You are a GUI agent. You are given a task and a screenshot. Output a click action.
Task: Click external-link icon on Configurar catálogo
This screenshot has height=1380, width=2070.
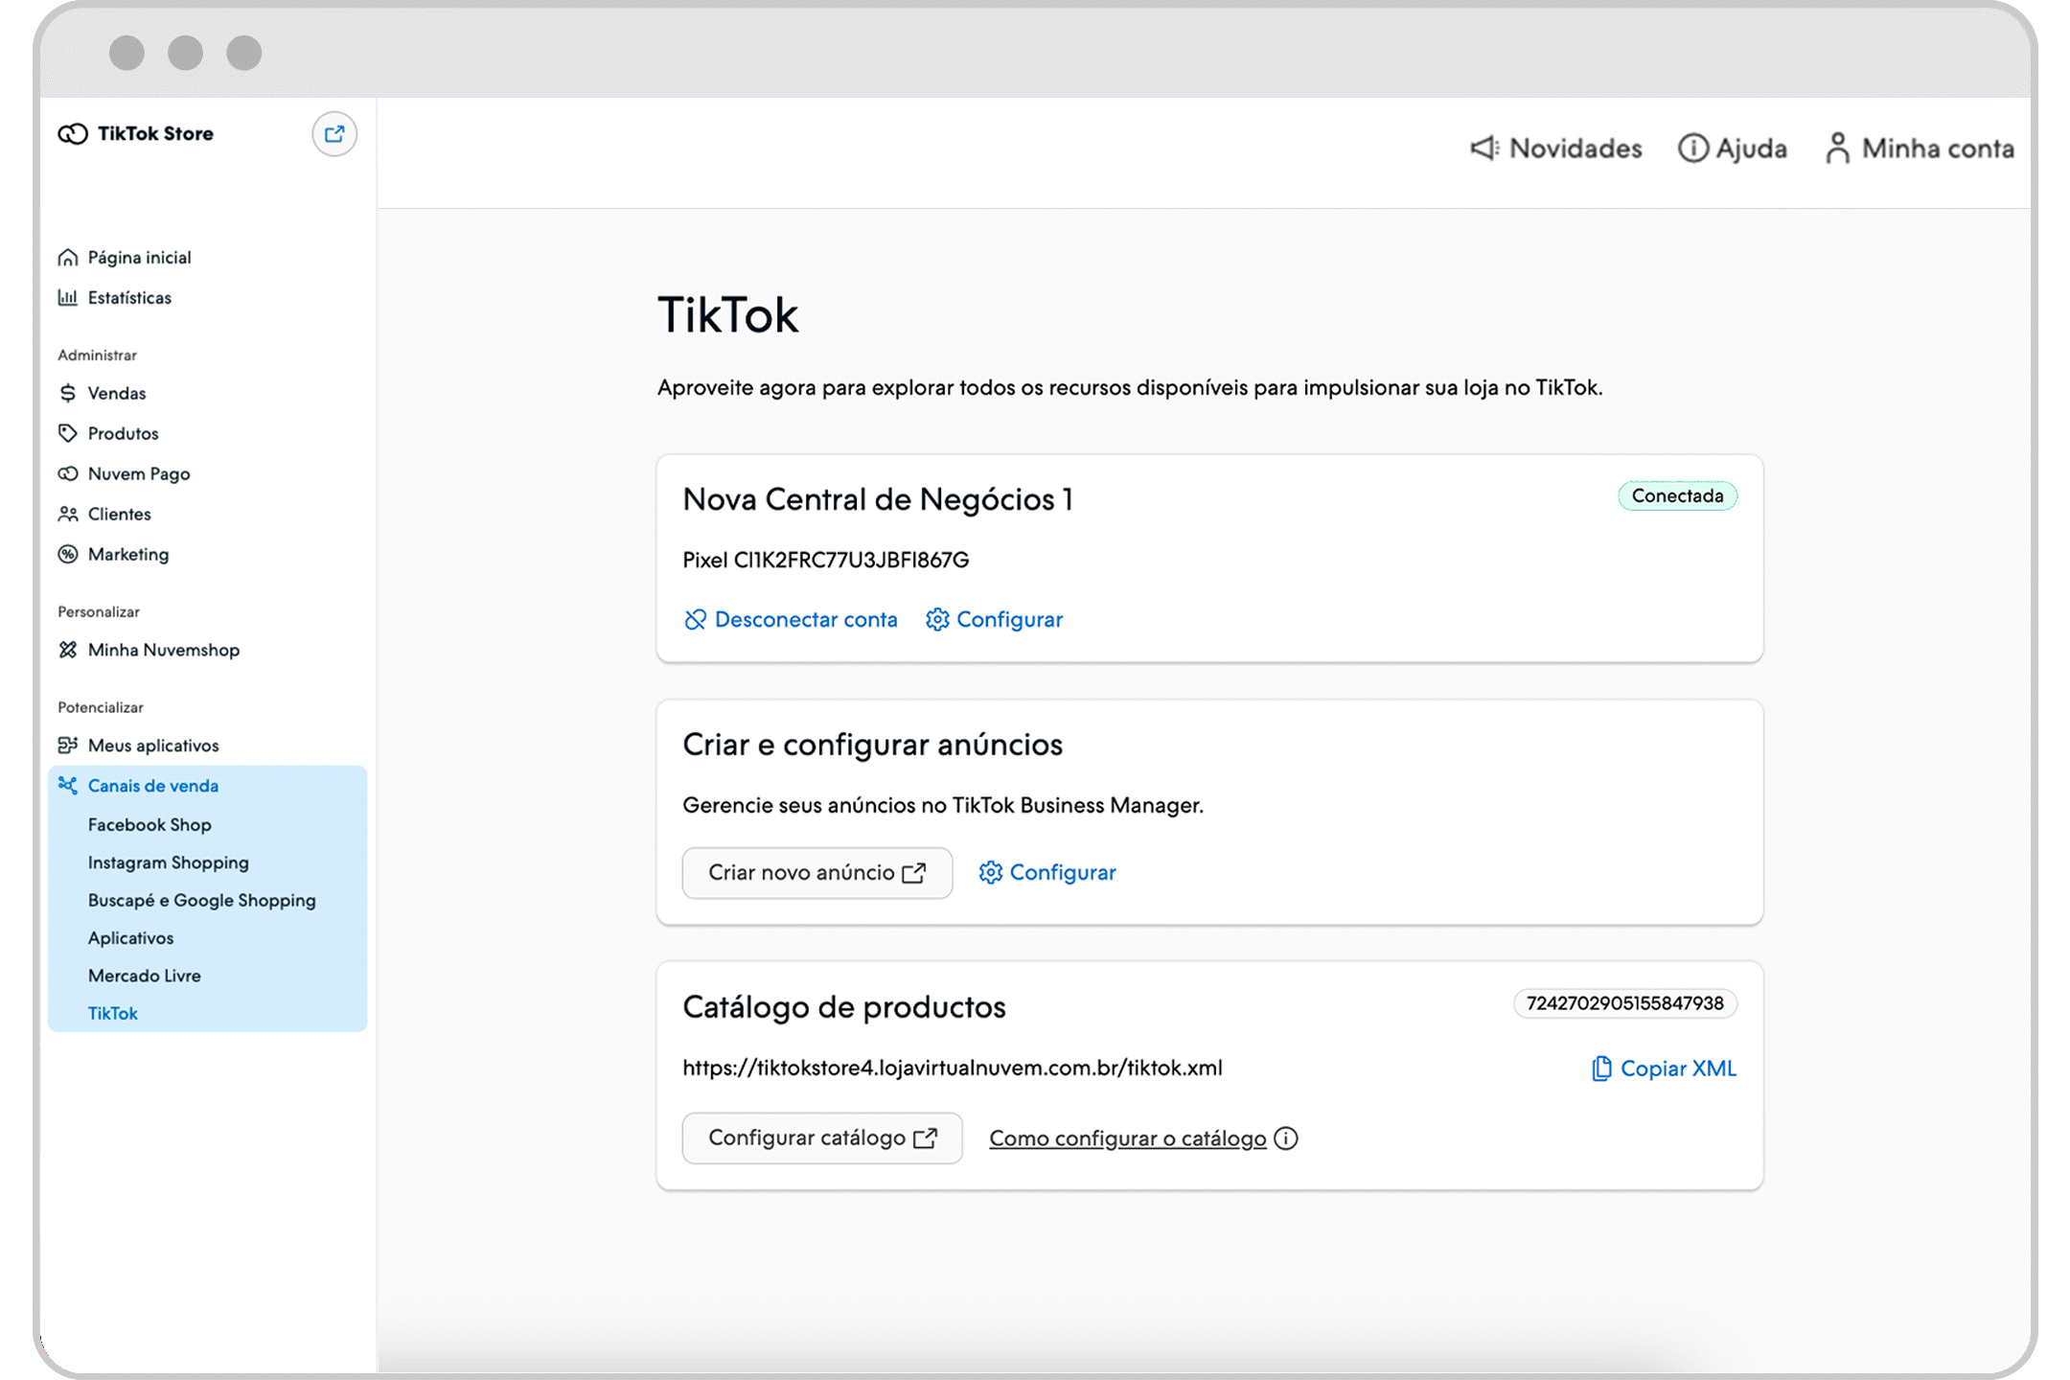[x=926, y=1138]
